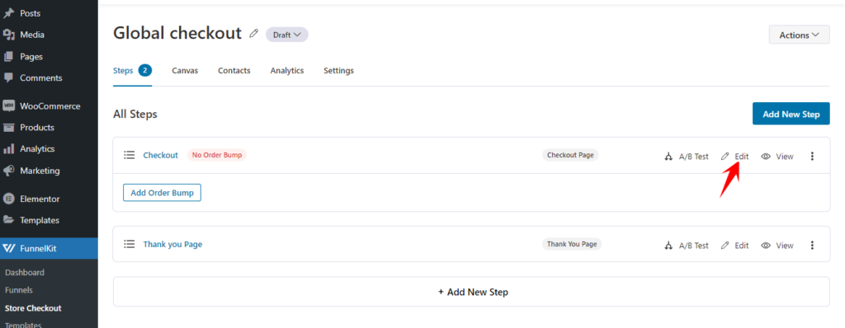Open the three-dot menu for Thank you Page
Viewport: 845px width, 328px height.
(x=812, y=245)
